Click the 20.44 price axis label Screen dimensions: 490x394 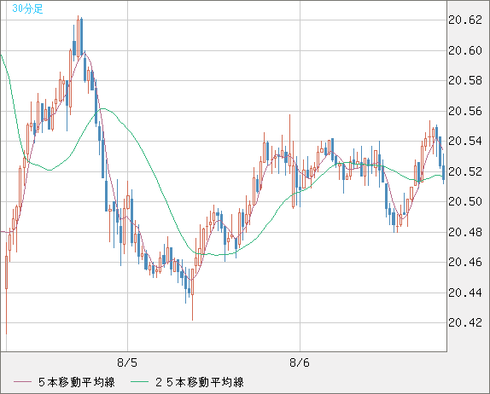pyautogui.click(x=465, y=293)
